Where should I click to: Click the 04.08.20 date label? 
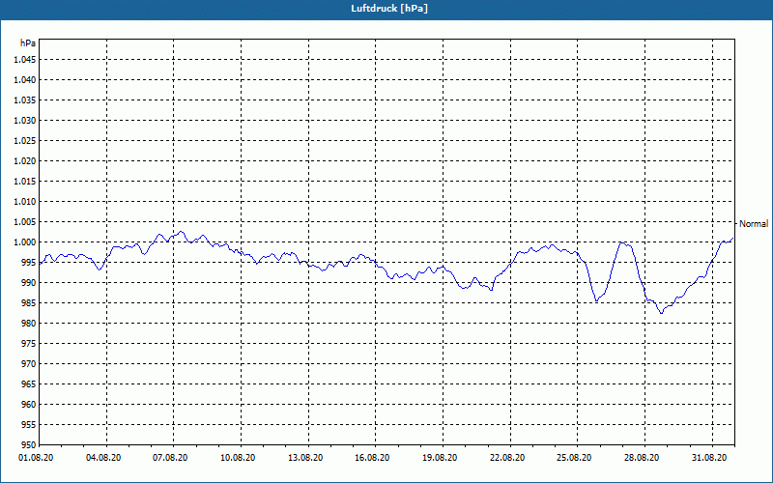(103, 458)
